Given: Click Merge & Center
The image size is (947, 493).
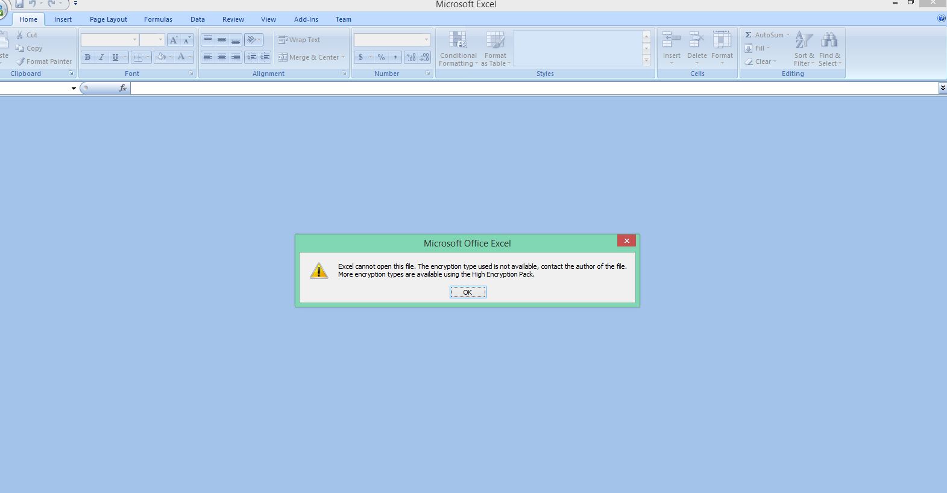Looking at the screenshot, I should (x=308, y=57).
